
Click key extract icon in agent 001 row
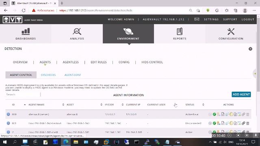(x=219, y=123)
